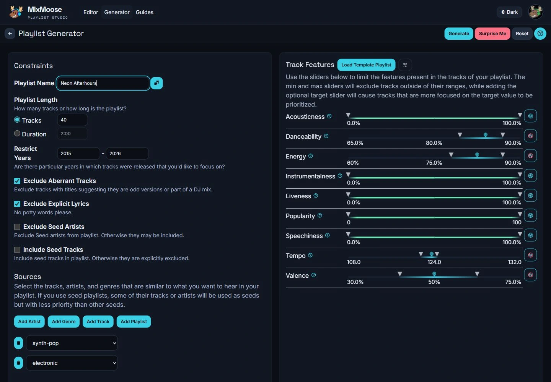Image resolution: width=551 pixels, height=382 pixels.
Task: Toggle target icon for Energy
Action: [x=530, y=156]
